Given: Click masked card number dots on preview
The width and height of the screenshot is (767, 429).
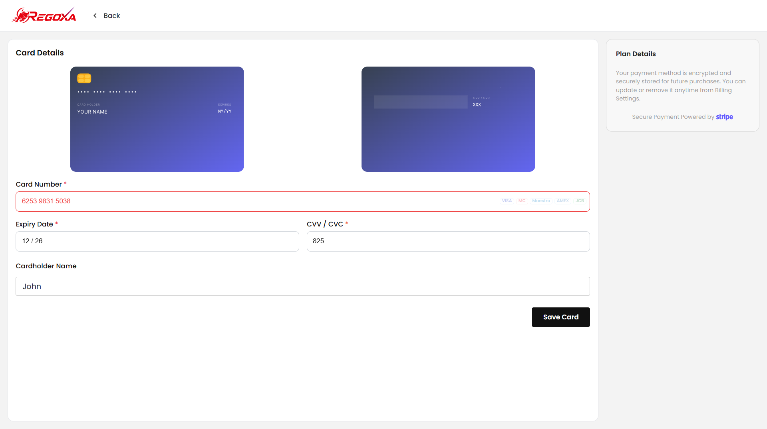Looking at the screenshot, I should click(107, 92).
